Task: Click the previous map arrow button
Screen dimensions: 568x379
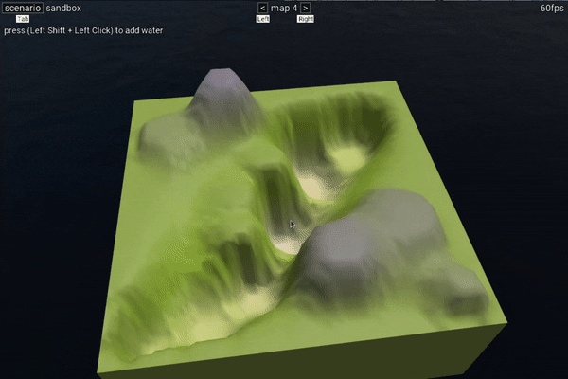Action: point(262,8)
